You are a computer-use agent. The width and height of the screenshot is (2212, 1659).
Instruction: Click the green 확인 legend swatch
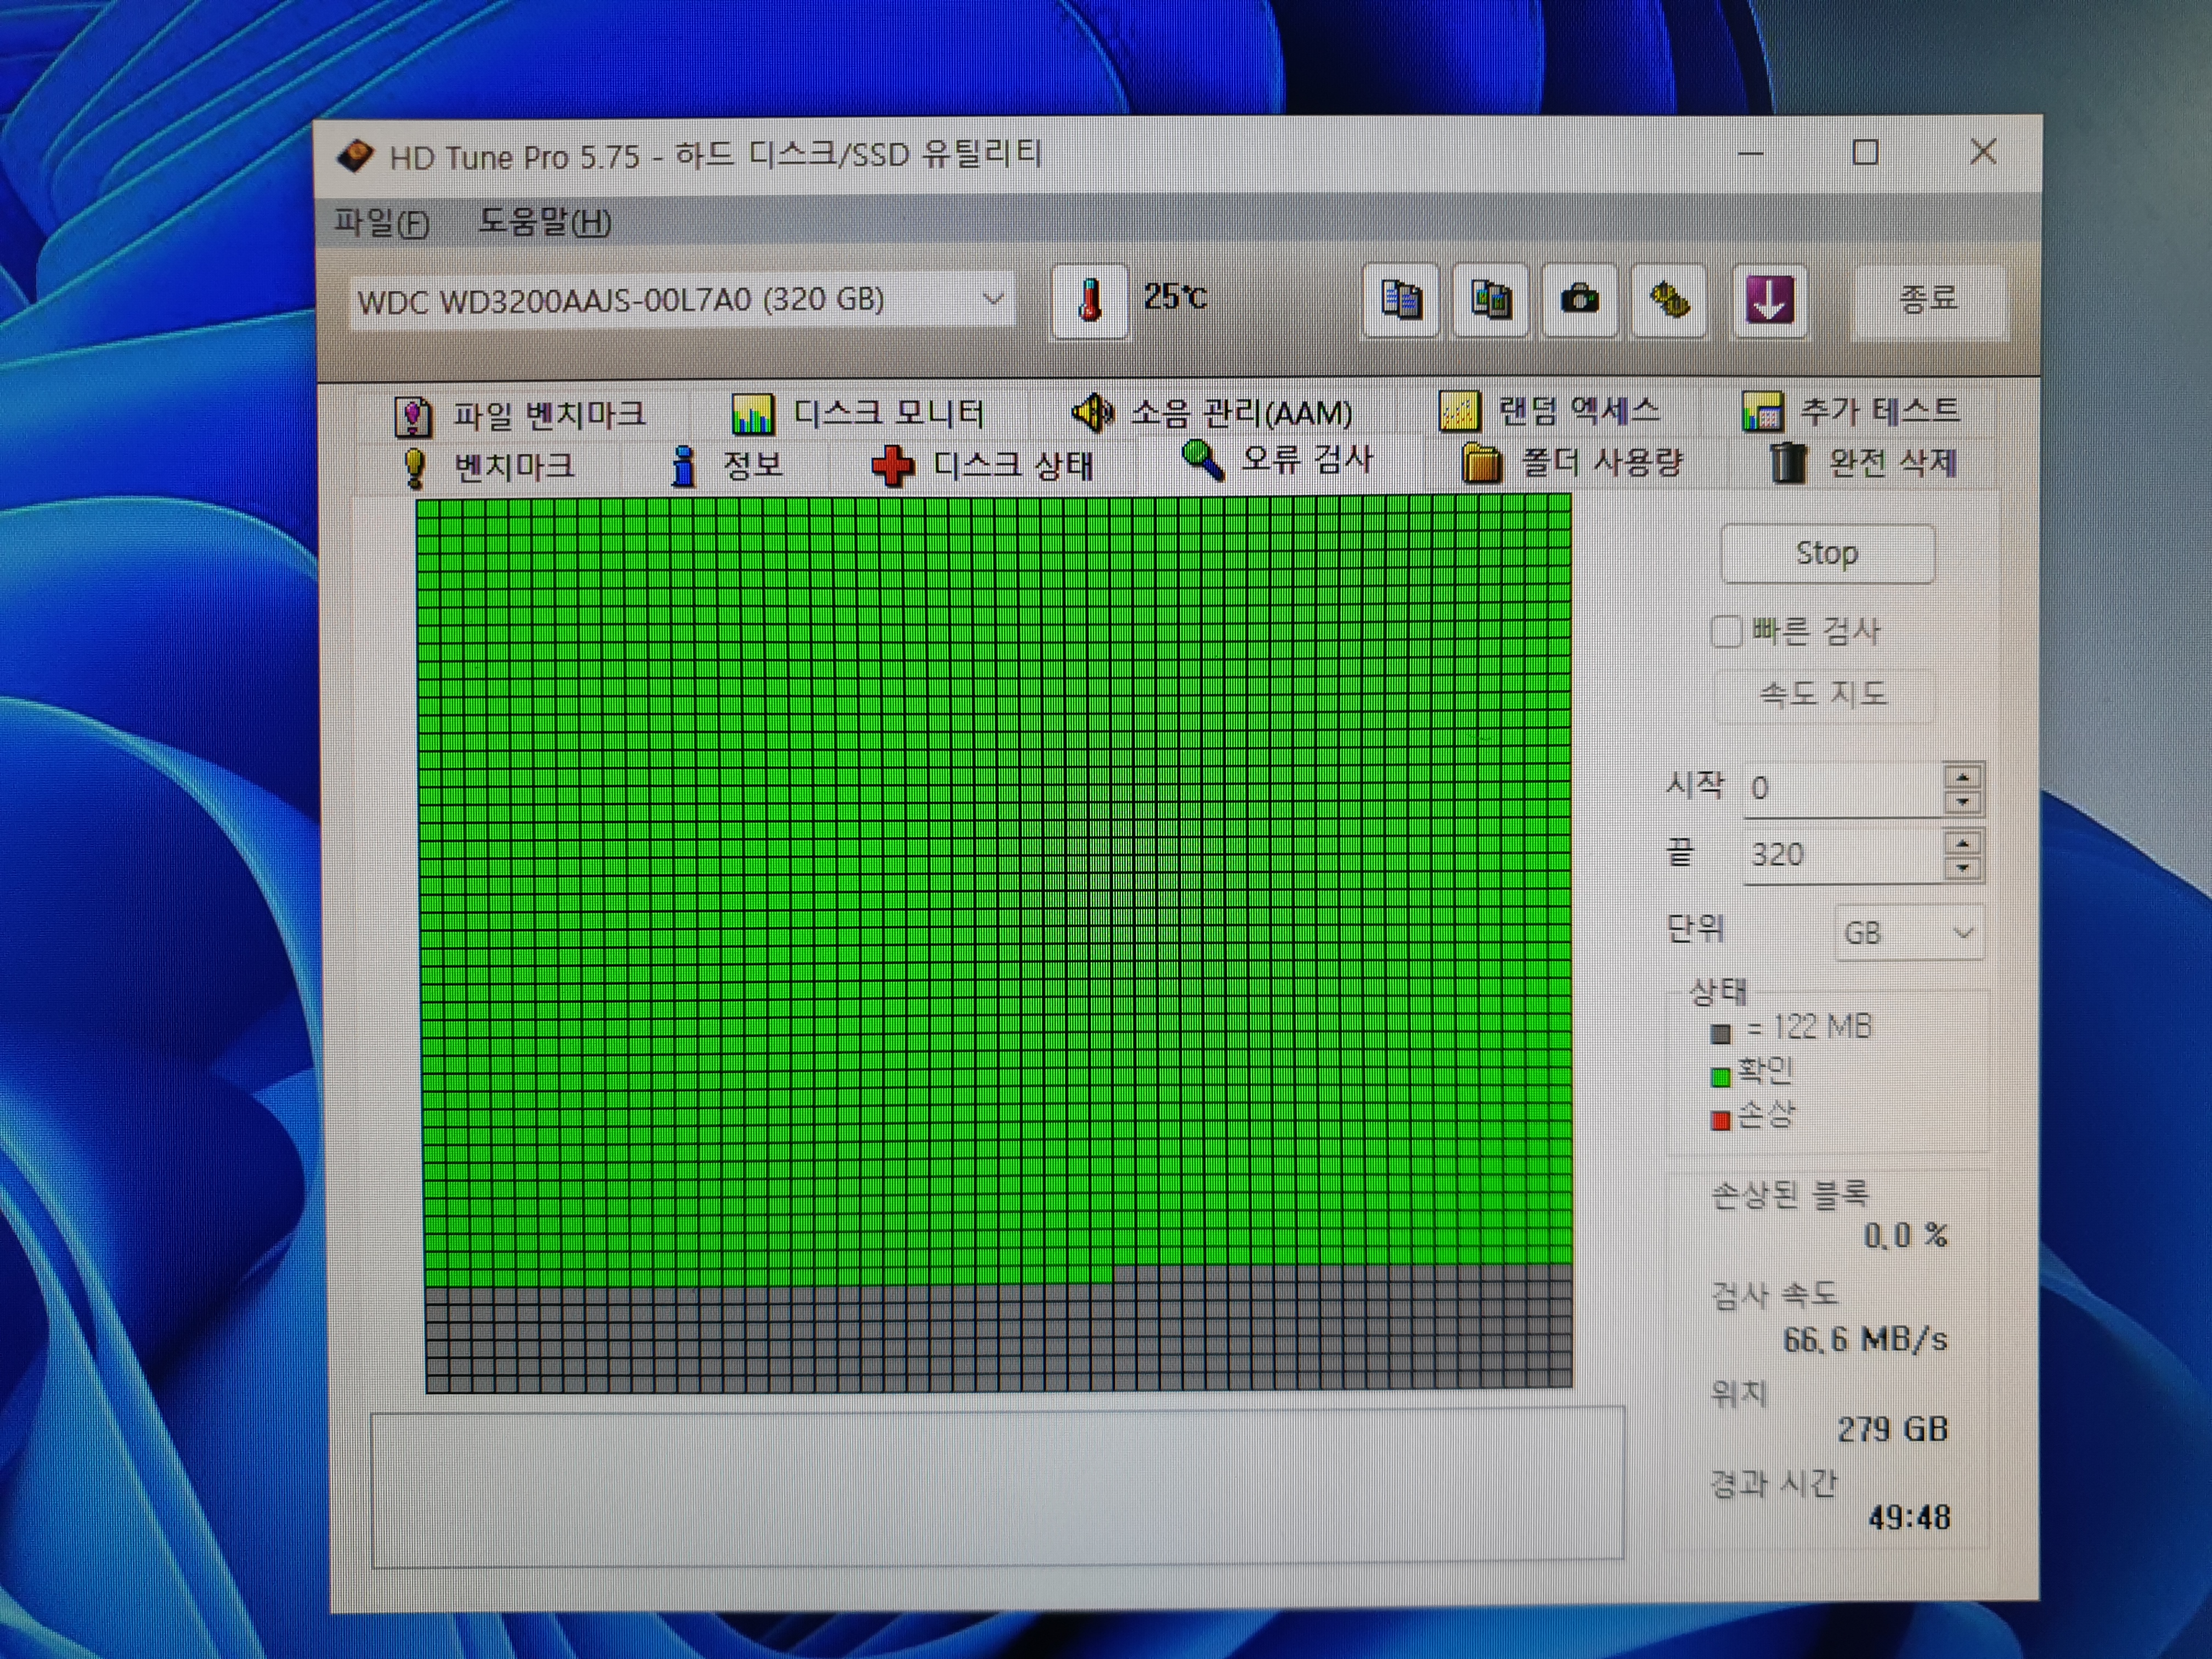[x=1721, y=1077]
